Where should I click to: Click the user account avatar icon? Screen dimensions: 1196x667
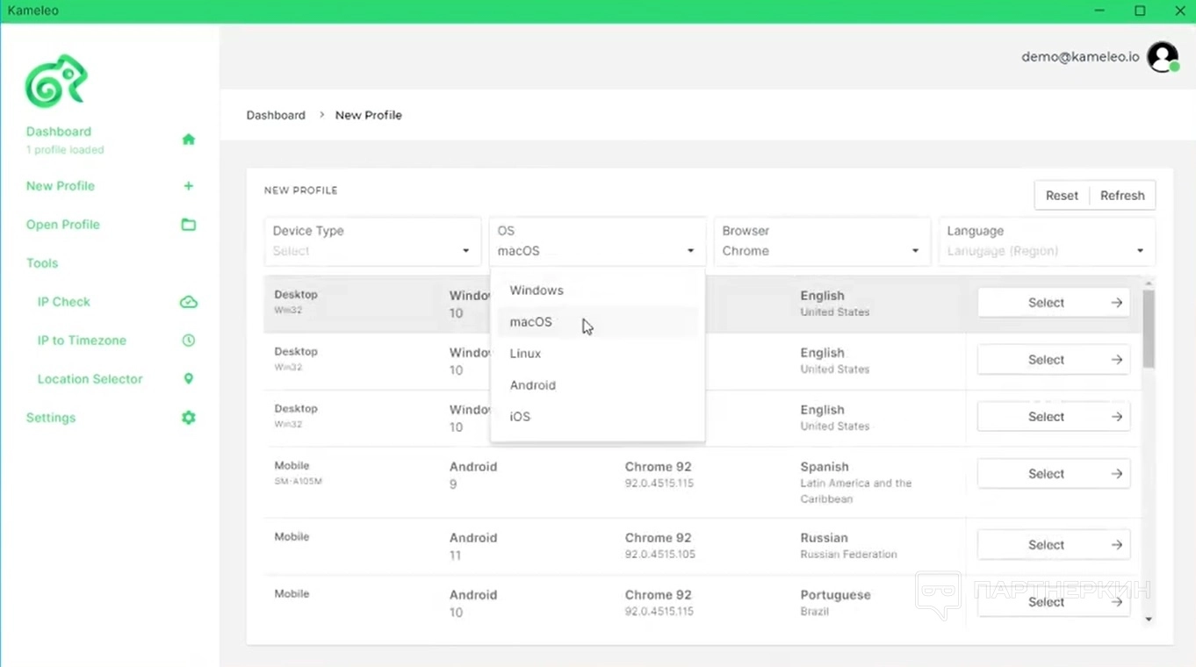click(x=1163, y=57)
